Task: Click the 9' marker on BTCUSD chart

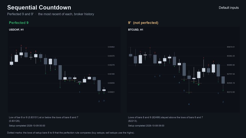Action: click(x=199, y=85)
